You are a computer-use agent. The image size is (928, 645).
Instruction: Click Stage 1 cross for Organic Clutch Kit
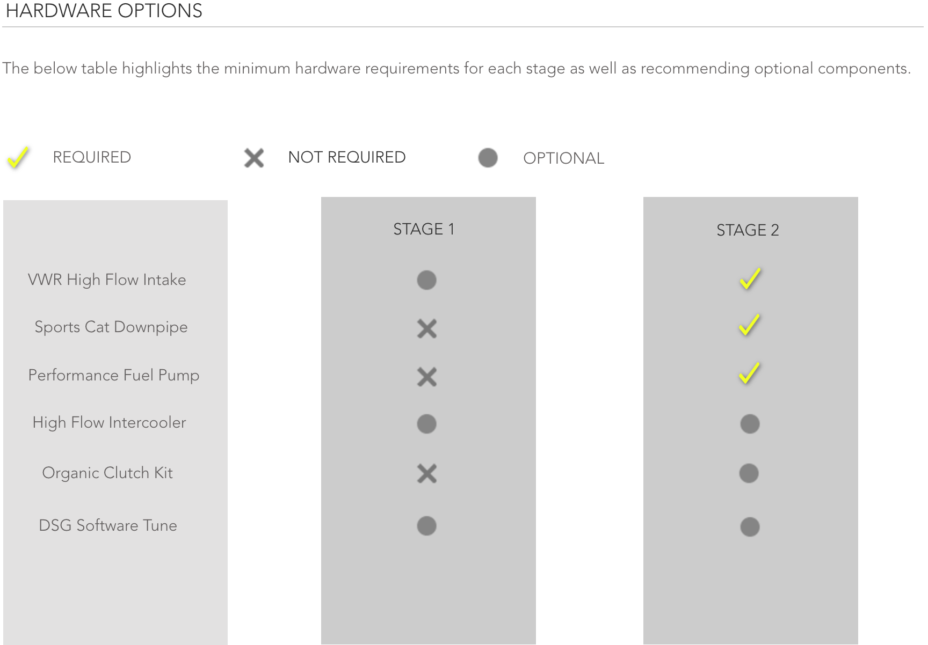point(427,473)
